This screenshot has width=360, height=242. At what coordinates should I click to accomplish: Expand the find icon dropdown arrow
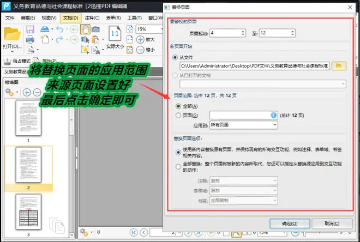tap(103, 50)
